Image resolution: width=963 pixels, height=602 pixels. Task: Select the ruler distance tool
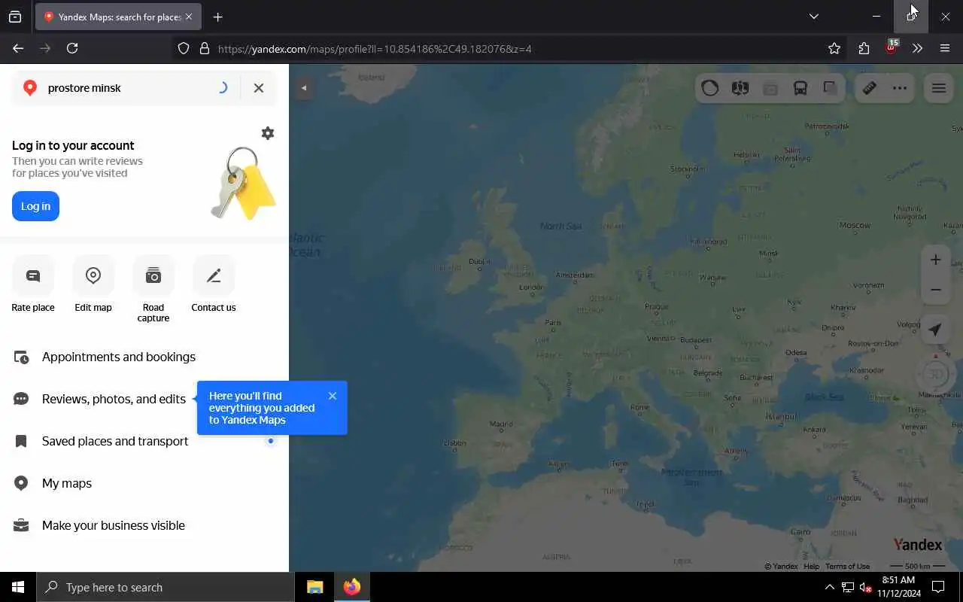pos(870,88)
